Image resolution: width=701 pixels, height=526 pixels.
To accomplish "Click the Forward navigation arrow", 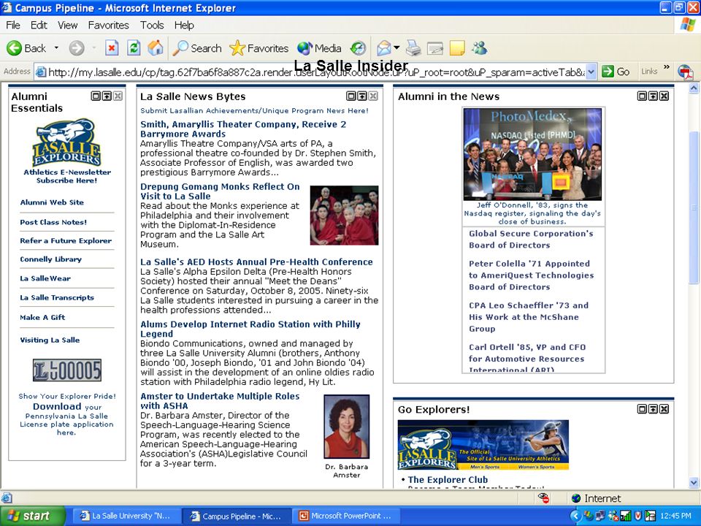I will 77,48.
